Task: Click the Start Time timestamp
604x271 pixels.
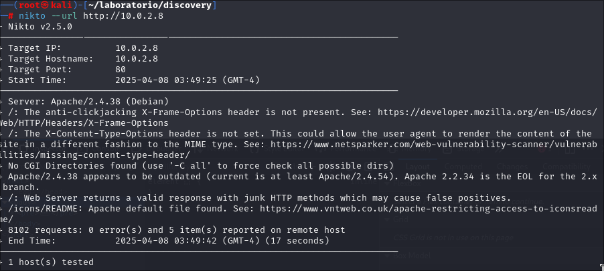Action: click(x=187, y=80)
